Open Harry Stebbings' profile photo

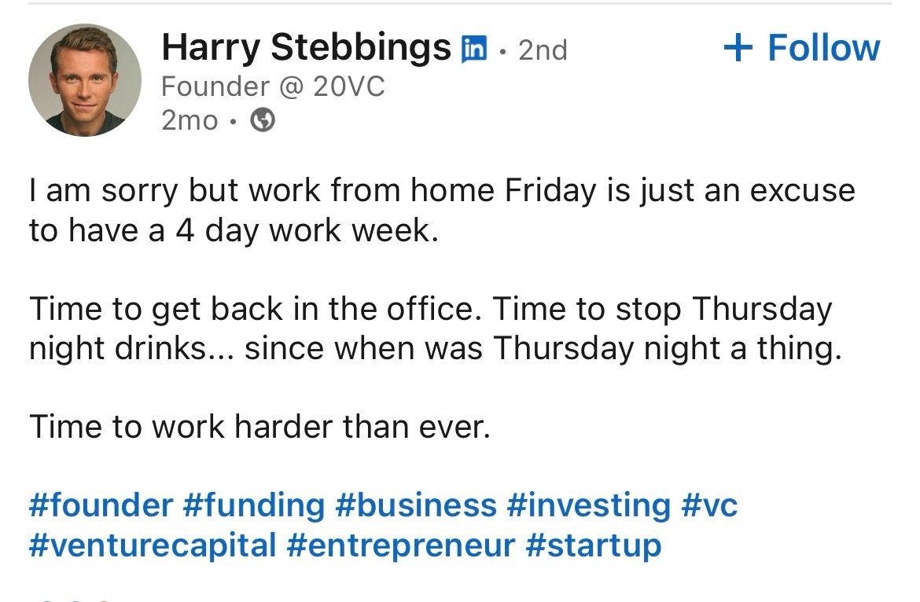[85, 80]
